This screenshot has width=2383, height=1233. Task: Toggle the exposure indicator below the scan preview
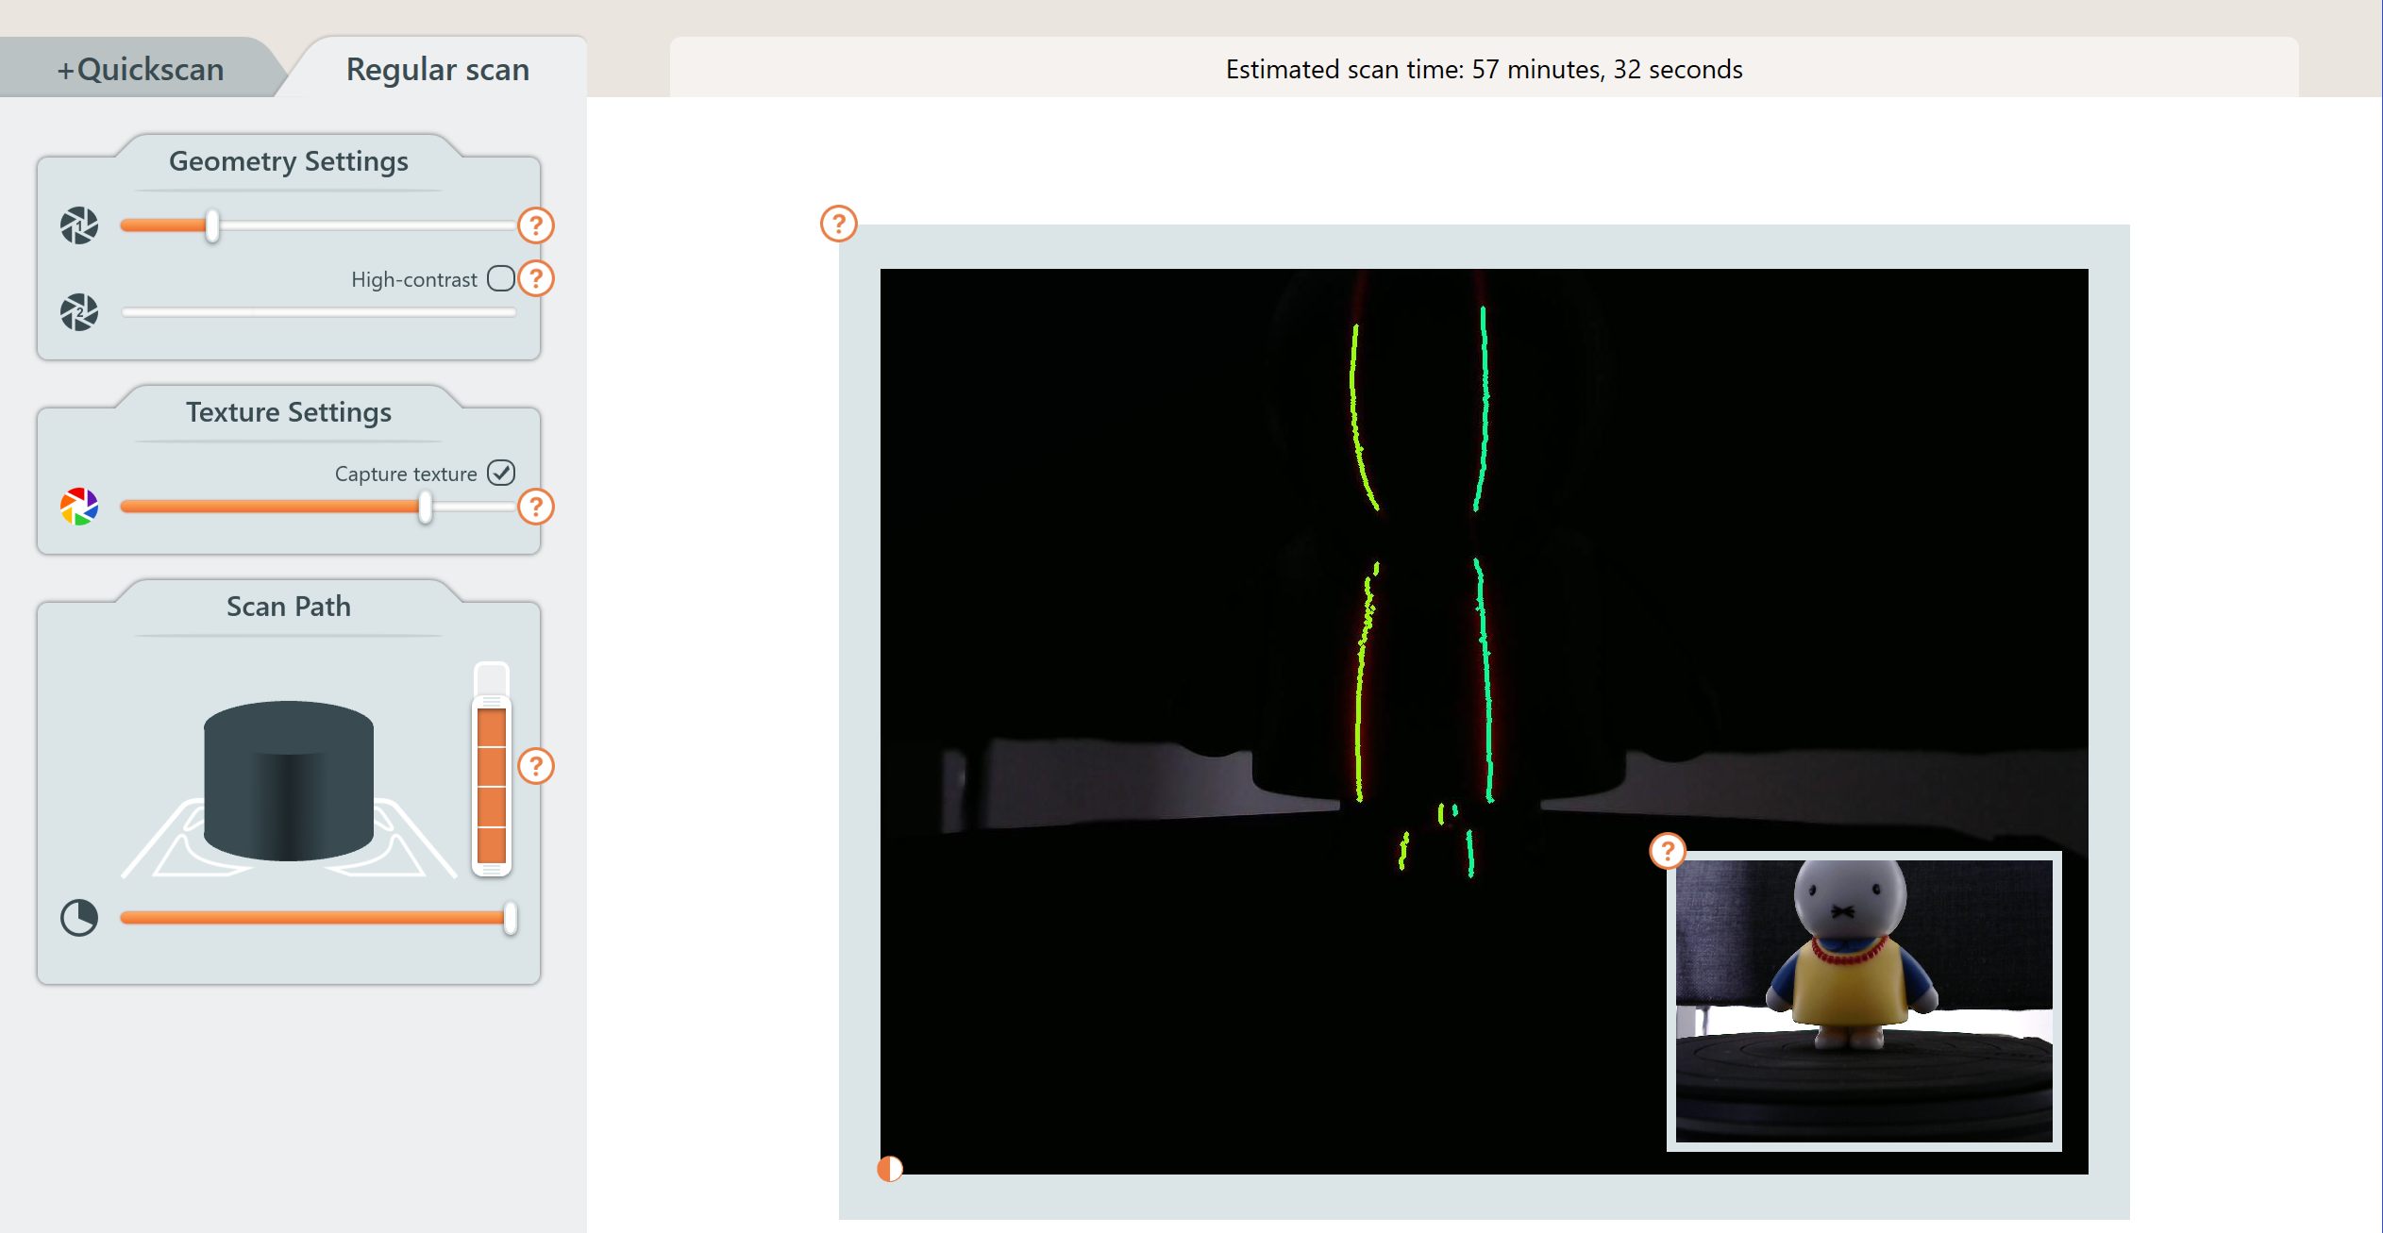click(x=889, y=1168)
